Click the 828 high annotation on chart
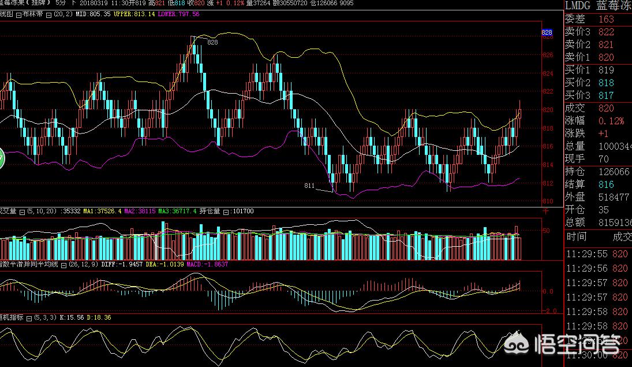This screenshot has height=367, width=632. tap(212, 42)
